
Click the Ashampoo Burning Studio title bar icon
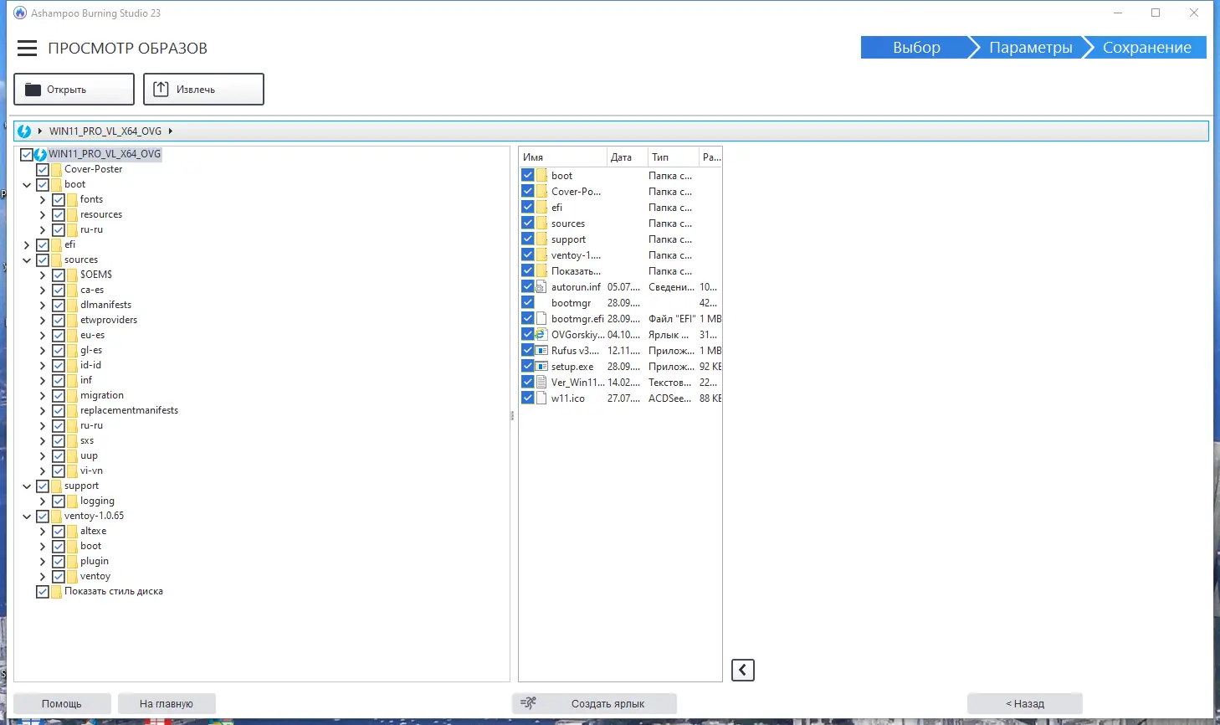(20, 13)
